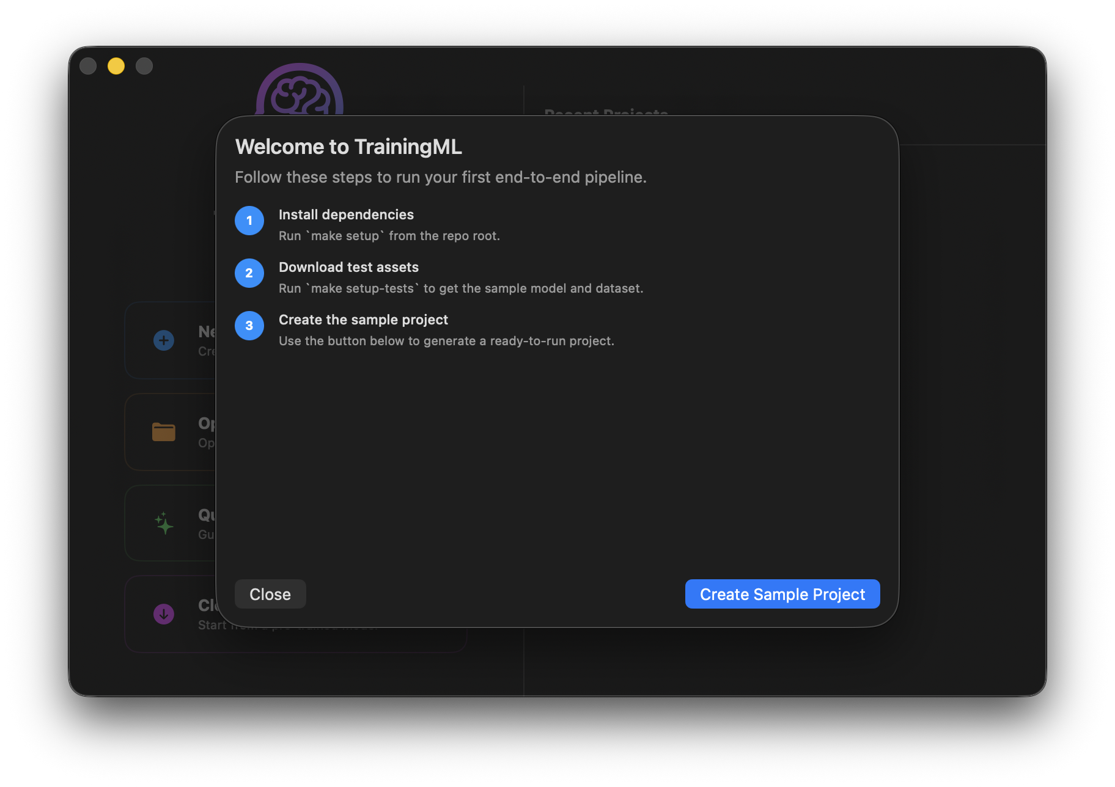Click the blue step 2 badge
The width and height of the screenshot is (1115, 787).
[249, 273]
